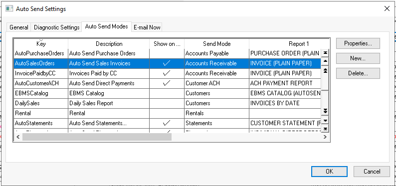Open Properties for the selected mode

tap(358, 43)
